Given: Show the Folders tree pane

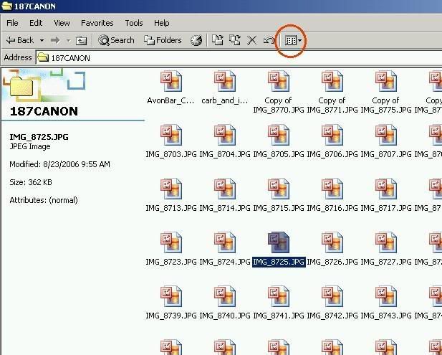Looking at the screenshot, I should coord(163,41).
